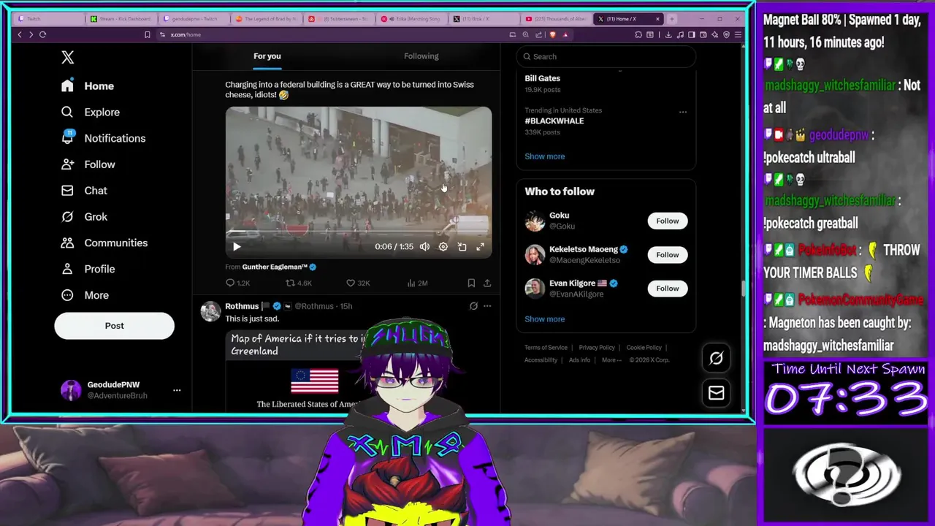Viewport: 935px width, 526px height.
Task: Click the white Post button
Action: 114,326
